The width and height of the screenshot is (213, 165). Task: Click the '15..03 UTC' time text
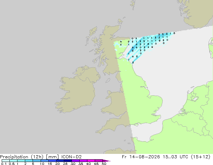coord(175,157)
